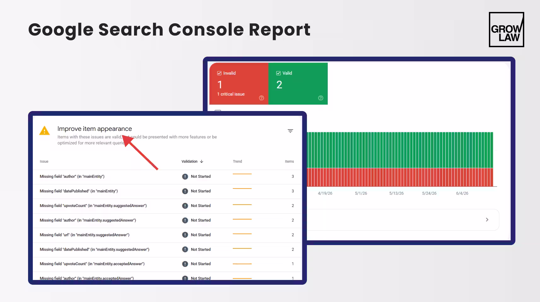Image resolution: width=540 pixels, height=302 pixels.
Task: Click Google Search Console Report title
Action: 169,30
